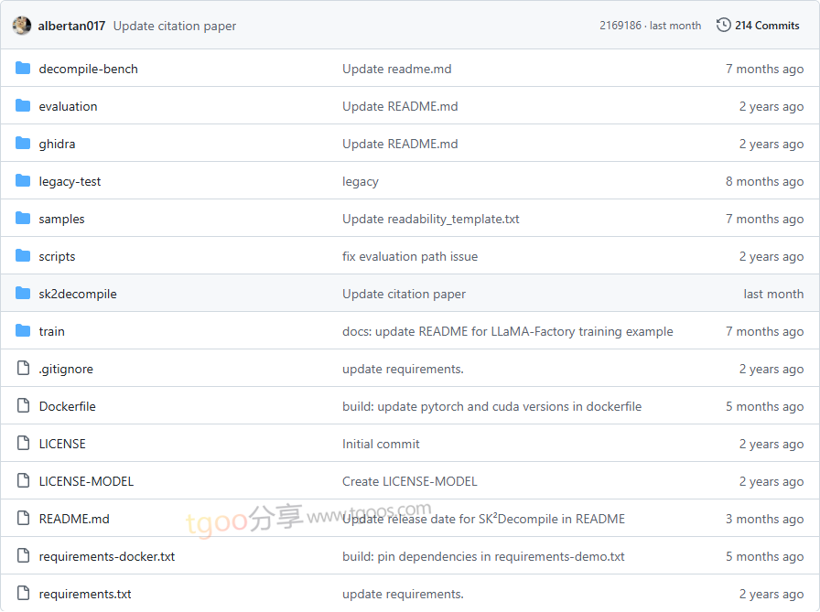Click the commit history clock icon
This screenshot has height=612, width=820.
click(x=723, y=26)
